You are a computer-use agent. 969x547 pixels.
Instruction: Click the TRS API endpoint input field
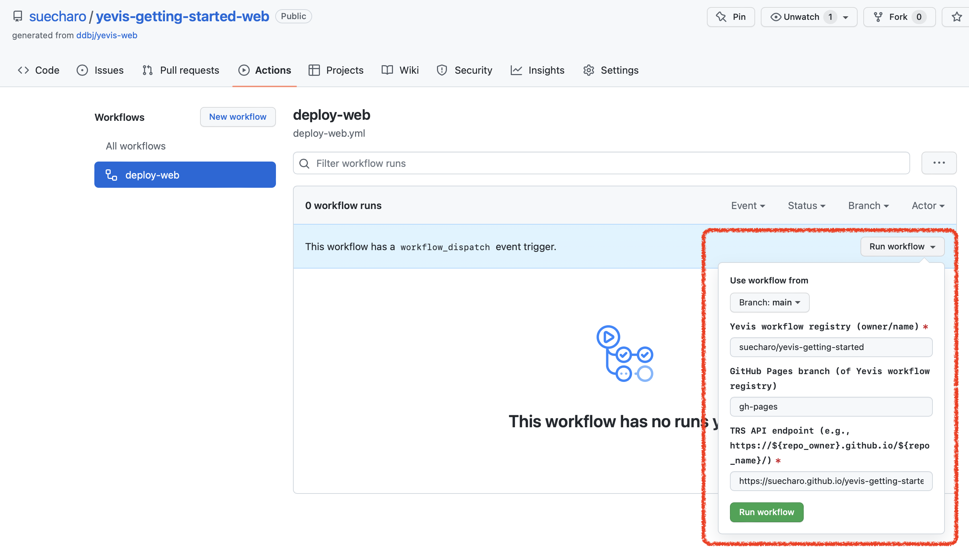(831, 481)
